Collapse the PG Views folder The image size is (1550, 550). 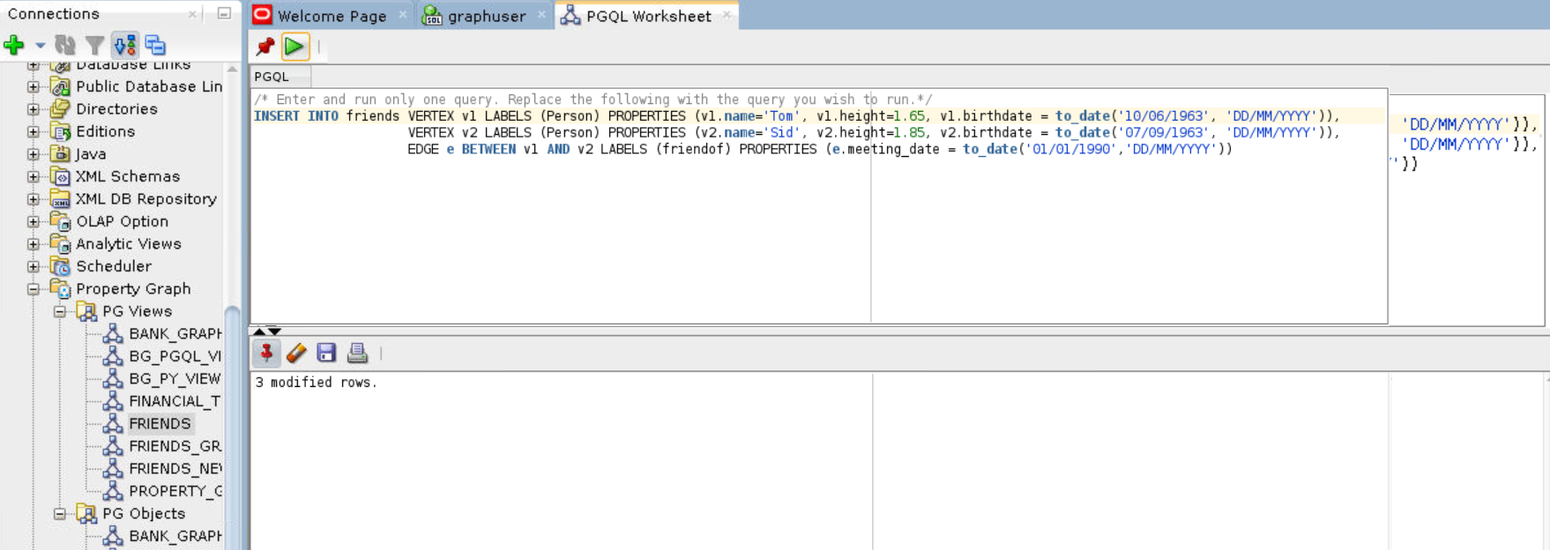pyautogui.click(x=60, y=311)
